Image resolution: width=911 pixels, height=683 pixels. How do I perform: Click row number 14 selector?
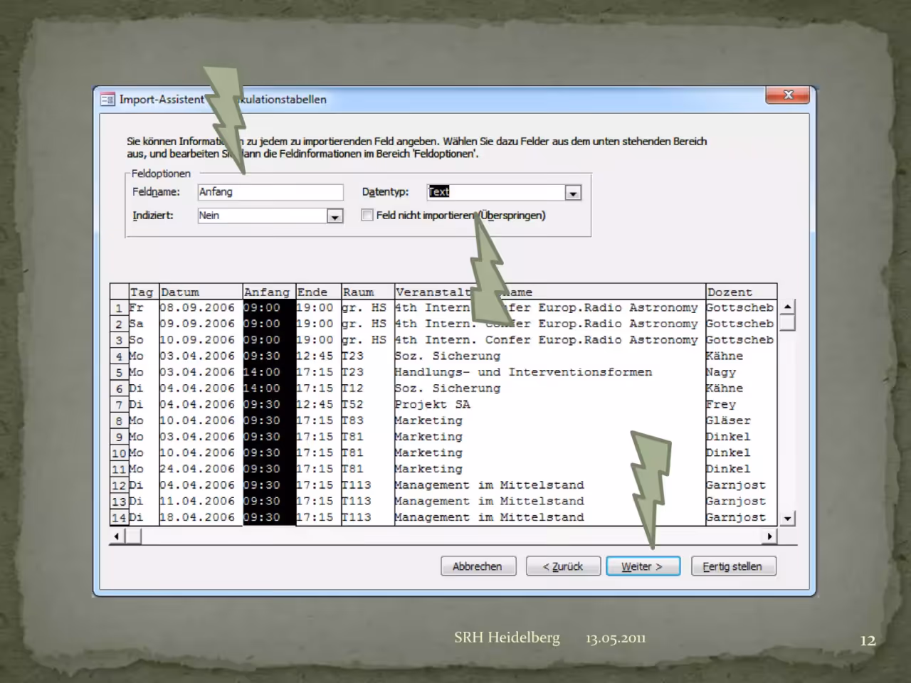[119, 518]
